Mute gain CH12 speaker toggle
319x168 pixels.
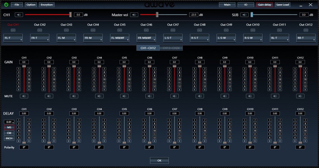click(300, 96)
